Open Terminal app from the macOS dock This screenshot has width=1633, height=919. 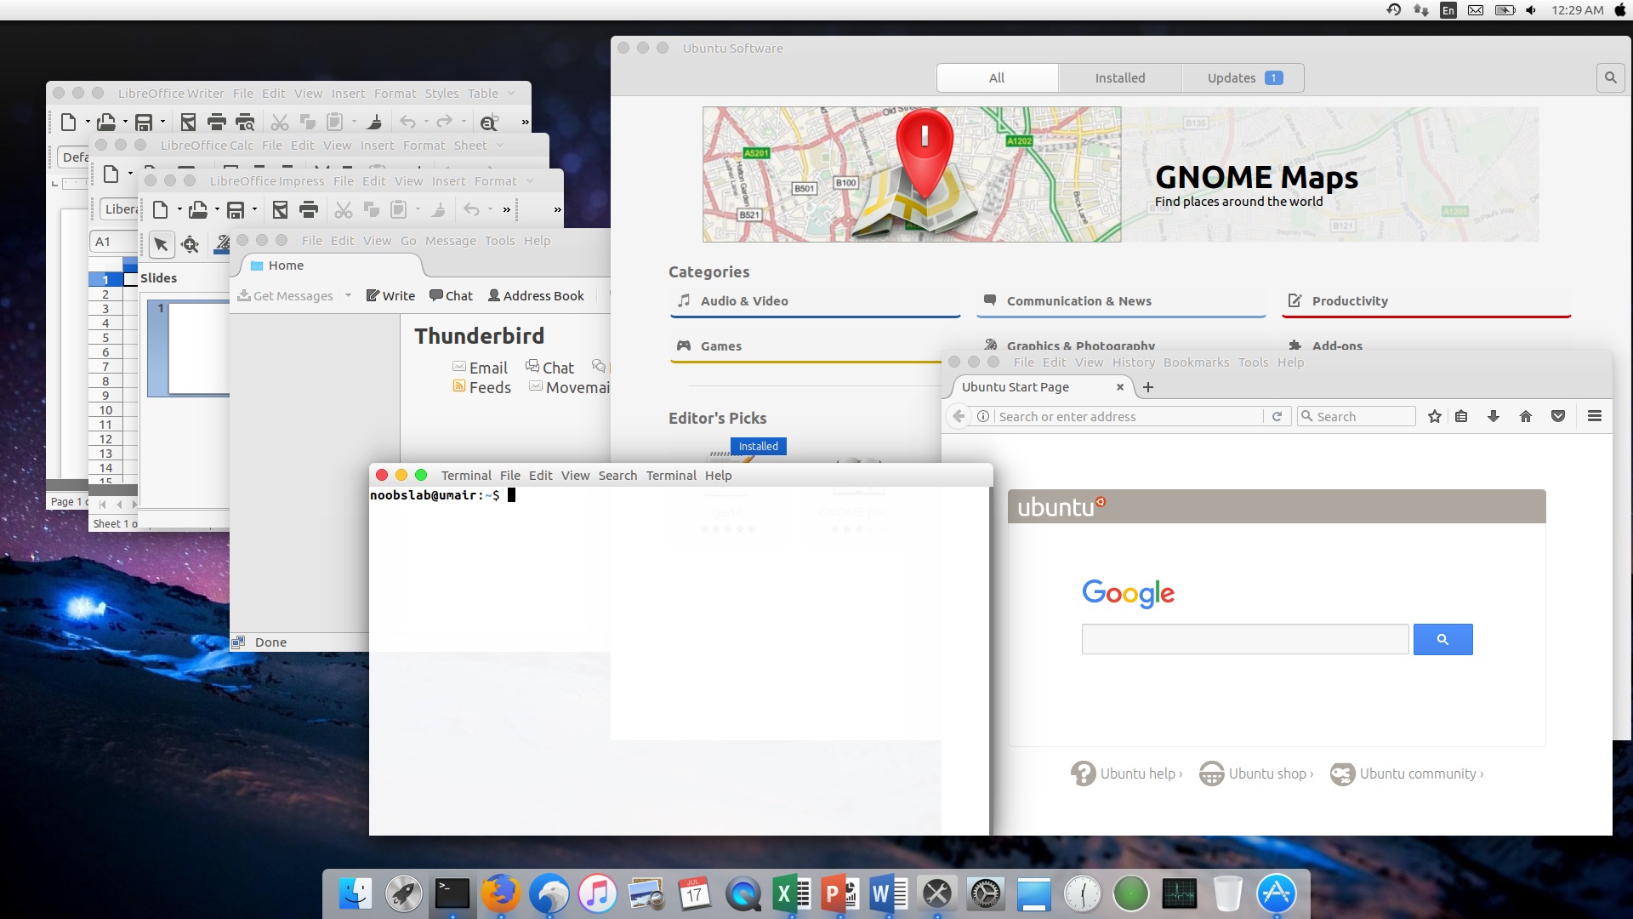point(451,893)
